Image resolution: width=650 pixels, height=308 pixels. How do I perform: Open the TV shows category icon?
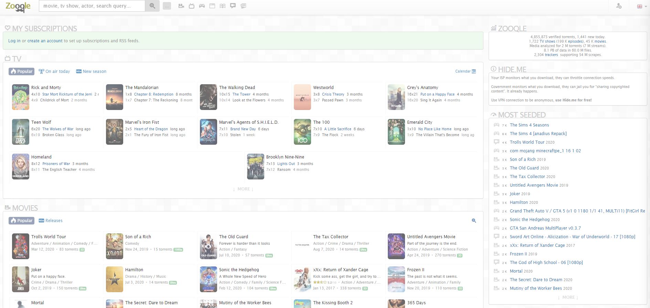[192, 6]
